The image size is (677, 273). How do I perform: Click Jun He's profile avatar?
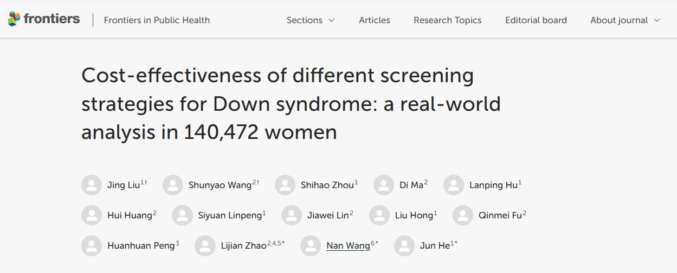[404, 245]
